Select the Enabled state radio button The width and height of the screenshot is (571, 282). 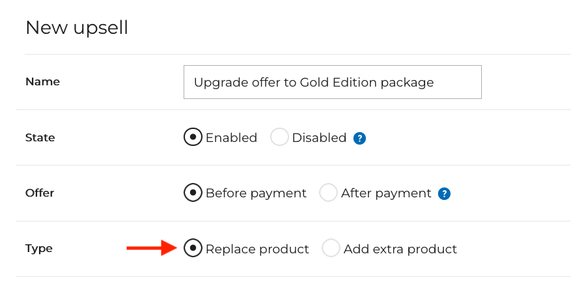tap(193, 137)
